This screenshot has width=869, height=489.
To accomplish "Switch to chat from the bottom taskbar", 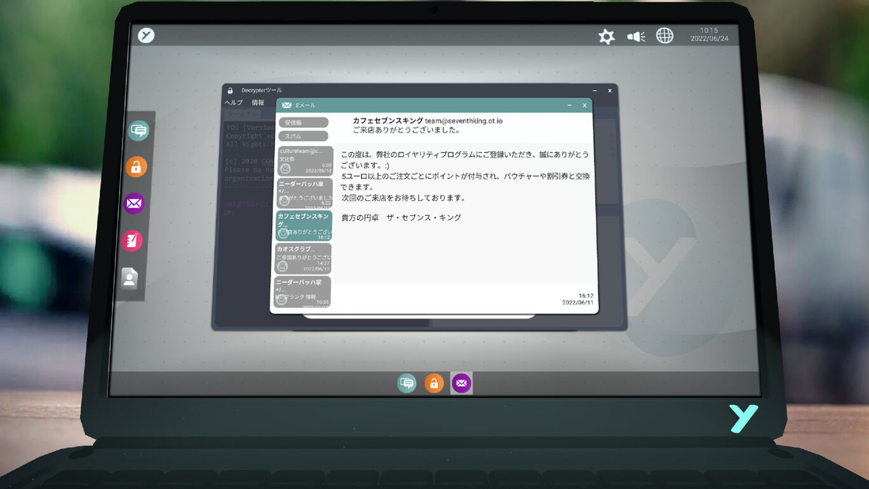I will pyautogui.click(x=407, y=383).
